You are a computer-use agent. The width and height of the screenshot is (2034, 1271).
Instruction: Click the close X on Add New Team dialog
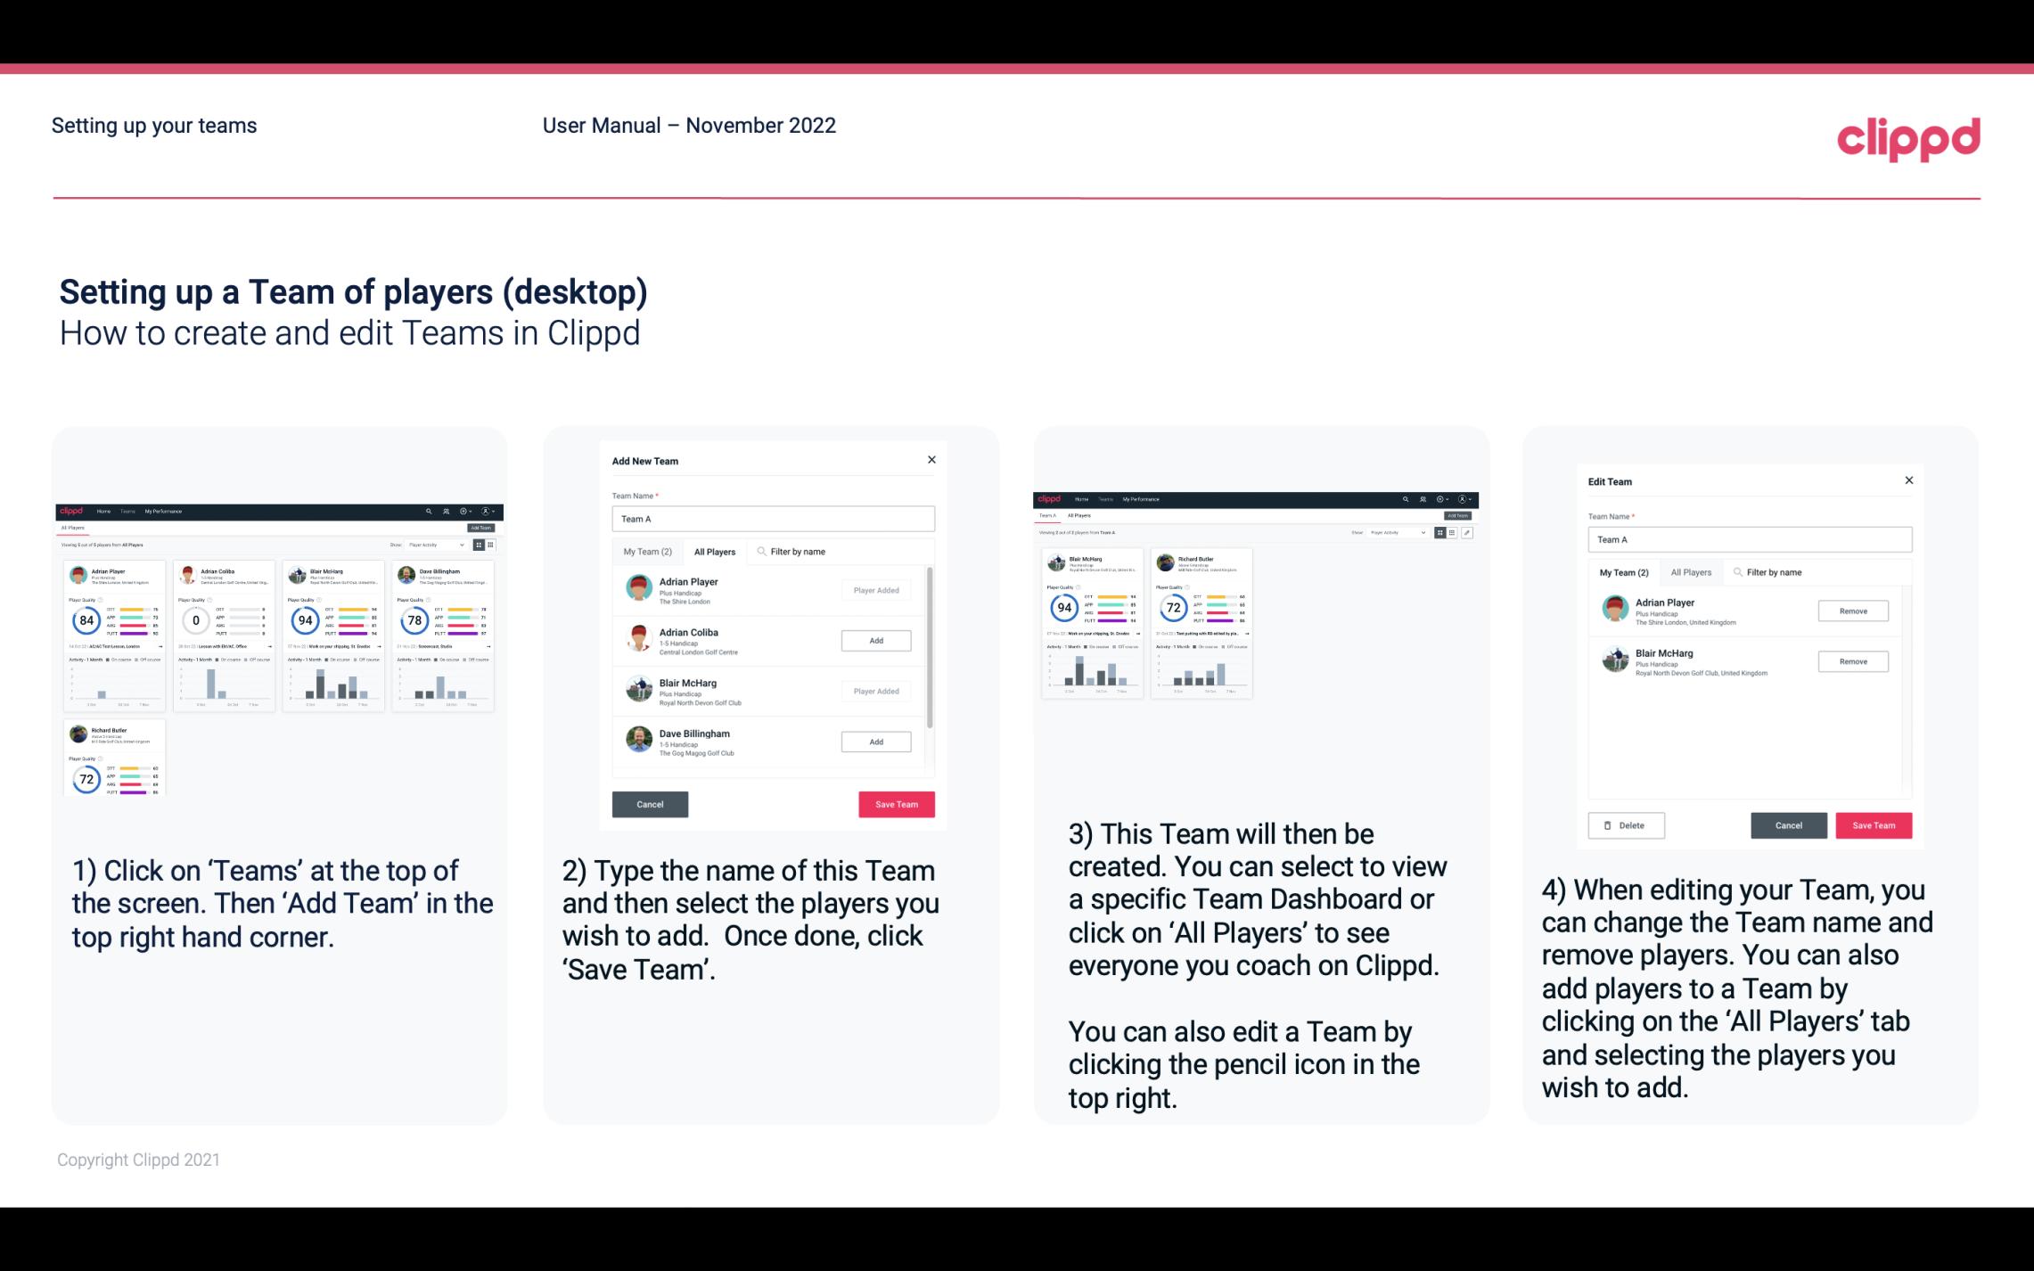click(930, 460)
